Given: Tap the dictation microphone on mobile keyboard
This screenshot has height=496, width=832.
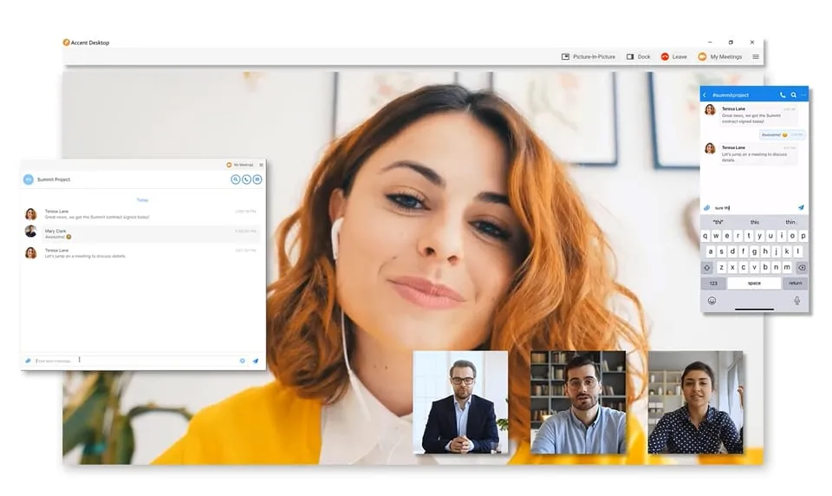Looking at the screenshot, I should pyautogui.click(x=796, y=301).
